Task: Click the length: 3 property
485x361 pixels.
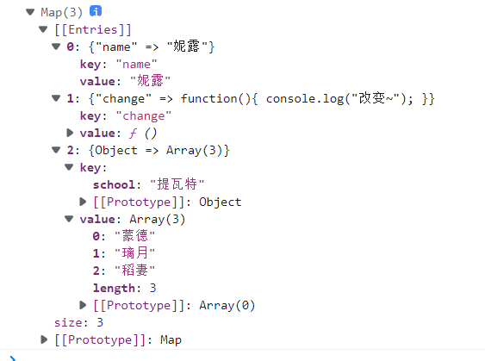Action: point(124,288)
